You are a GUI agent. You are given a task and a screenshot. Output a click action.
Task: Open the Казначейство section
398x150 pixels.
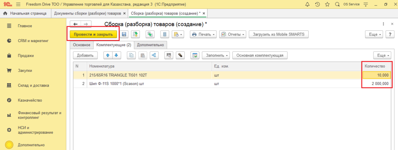(30, 100)
